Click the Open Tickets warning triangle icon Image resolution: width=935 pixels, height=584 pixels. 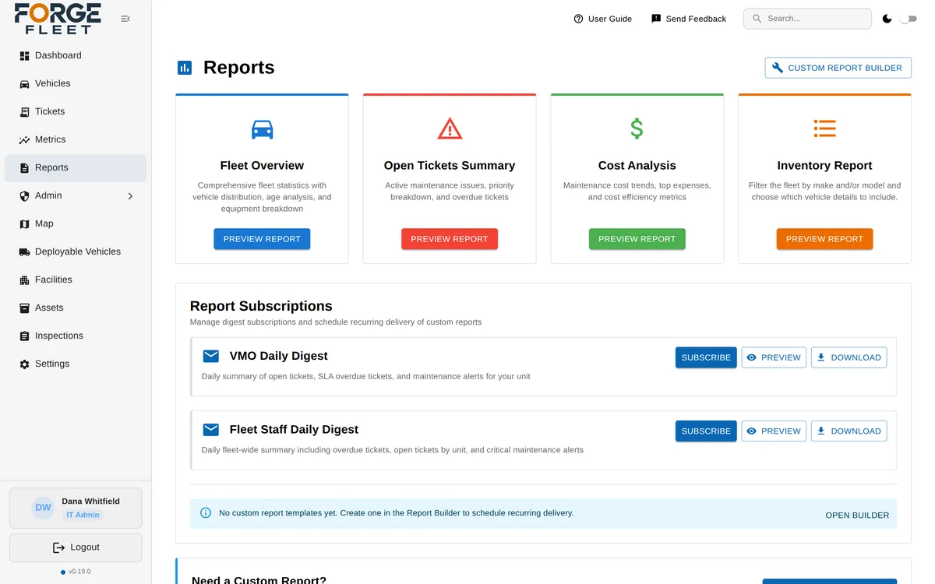tap(450, 128)
